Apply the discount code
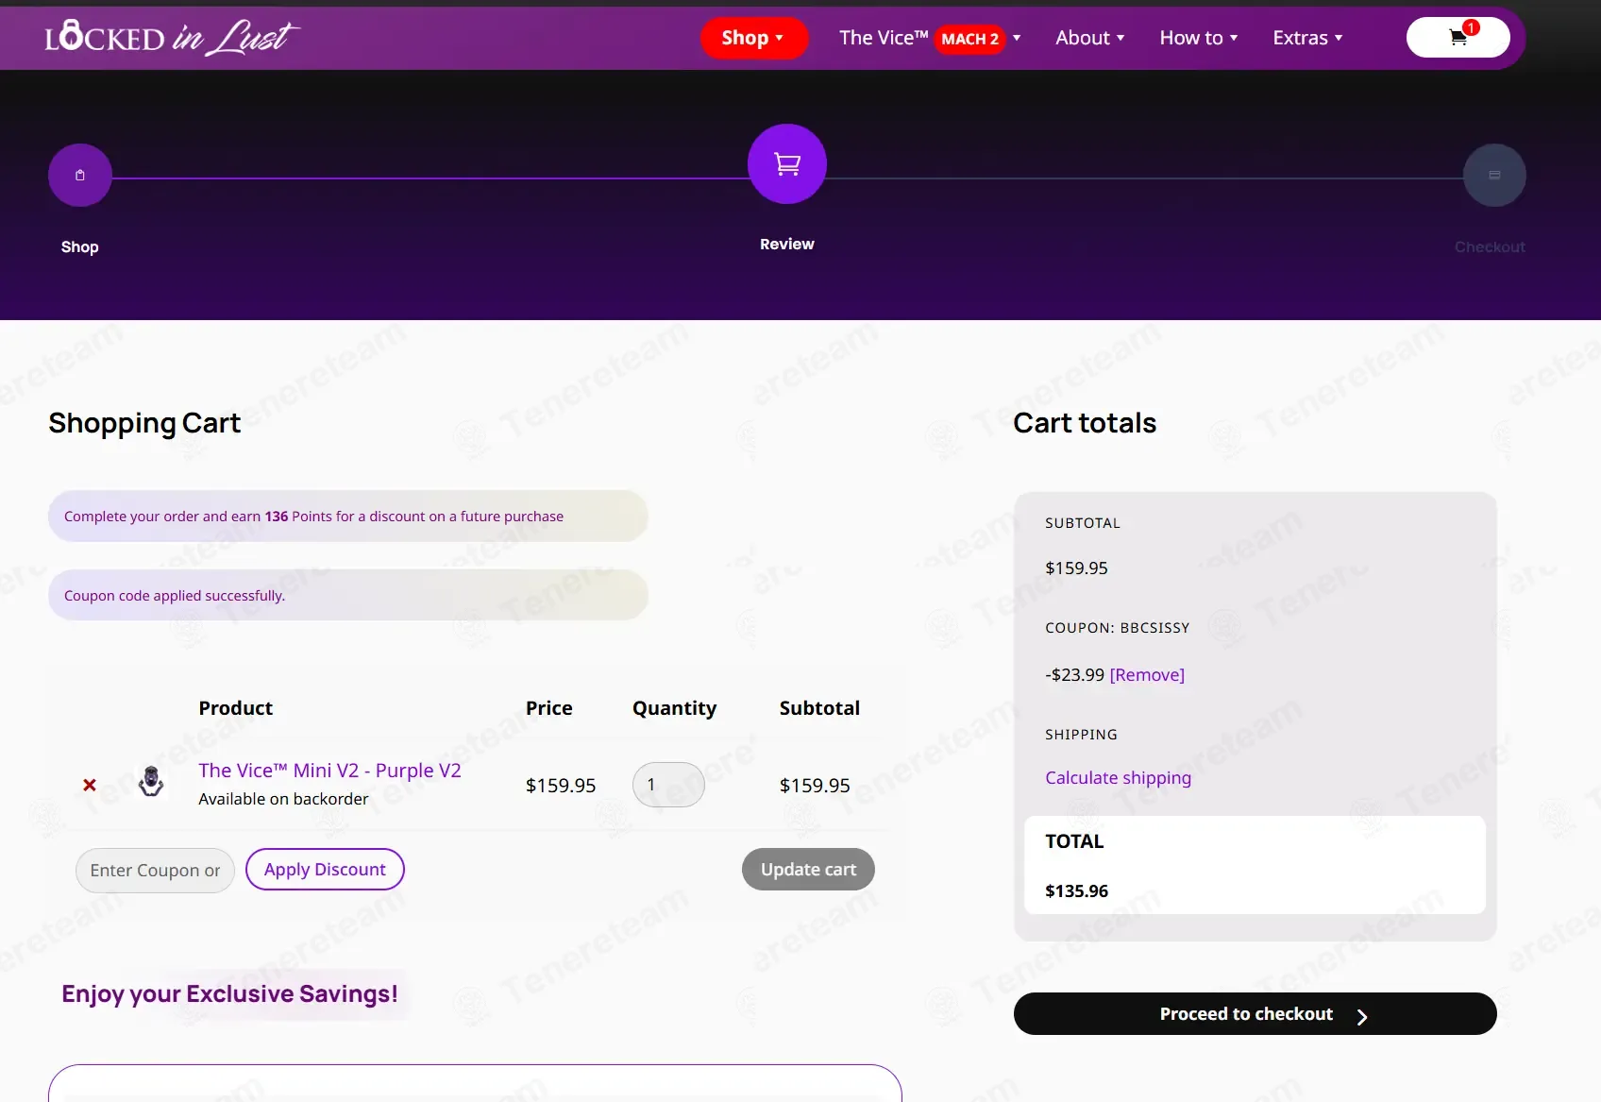This screenshot has width=1601, height=1102. pyautogui.click(x=325, y=869)
